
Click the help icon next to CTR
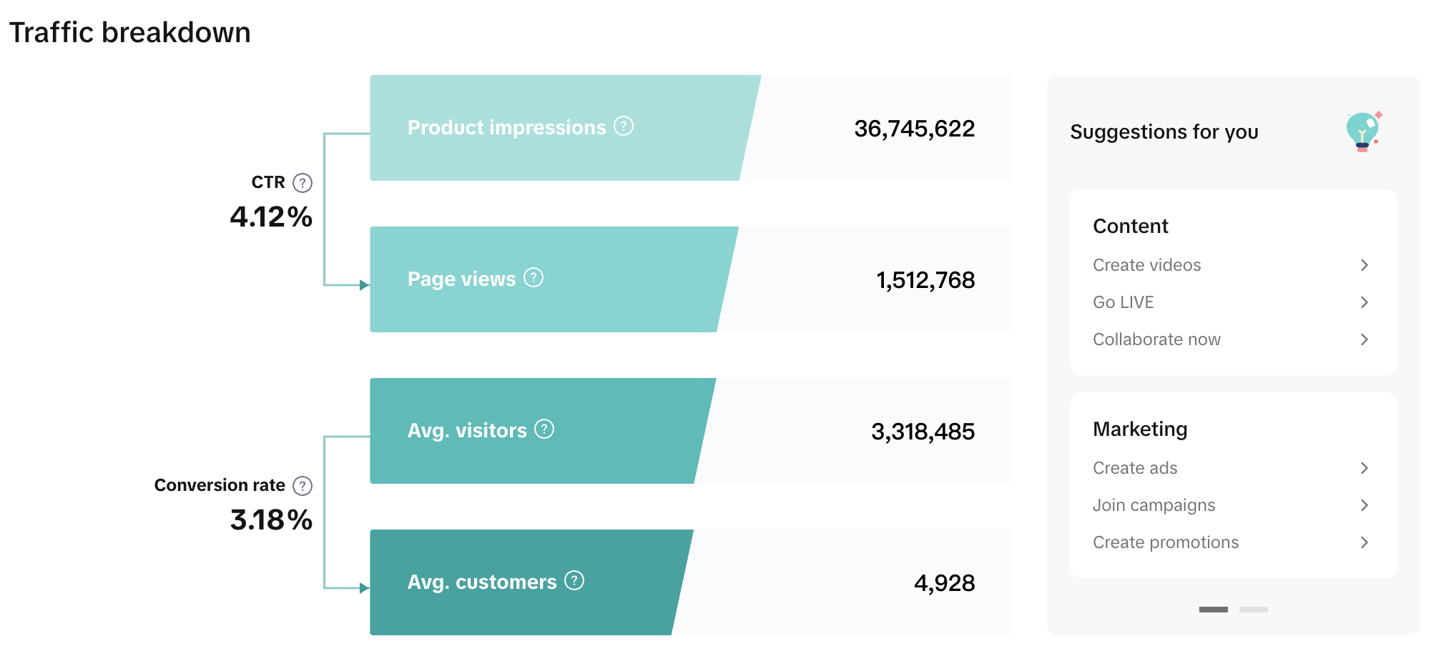tap(303, 183)
